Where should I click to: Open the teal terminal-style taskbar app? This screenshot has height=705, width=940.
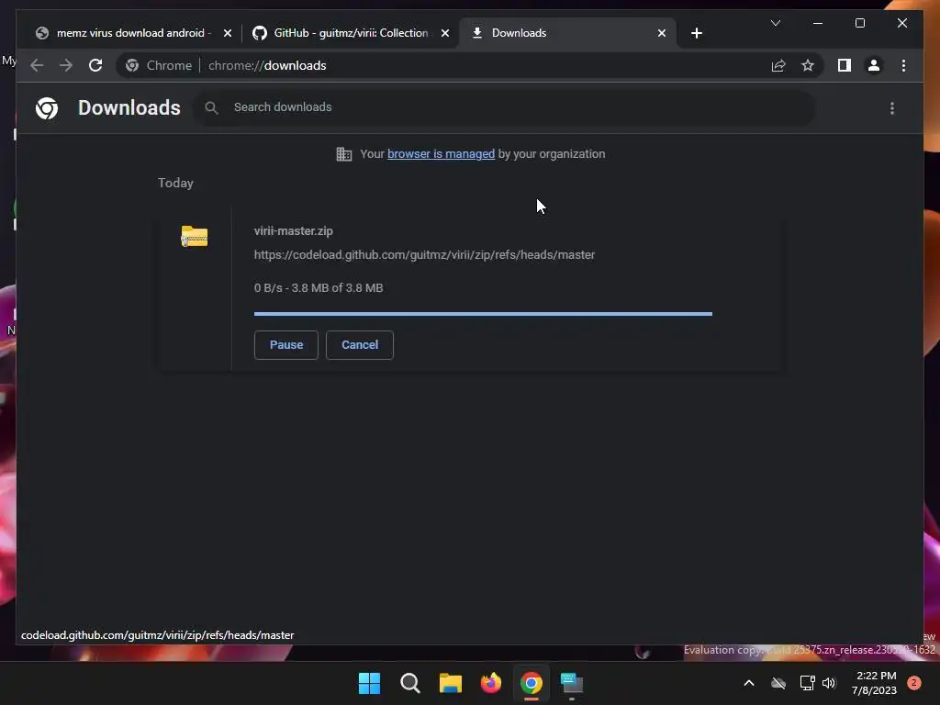tap(572, 683)
